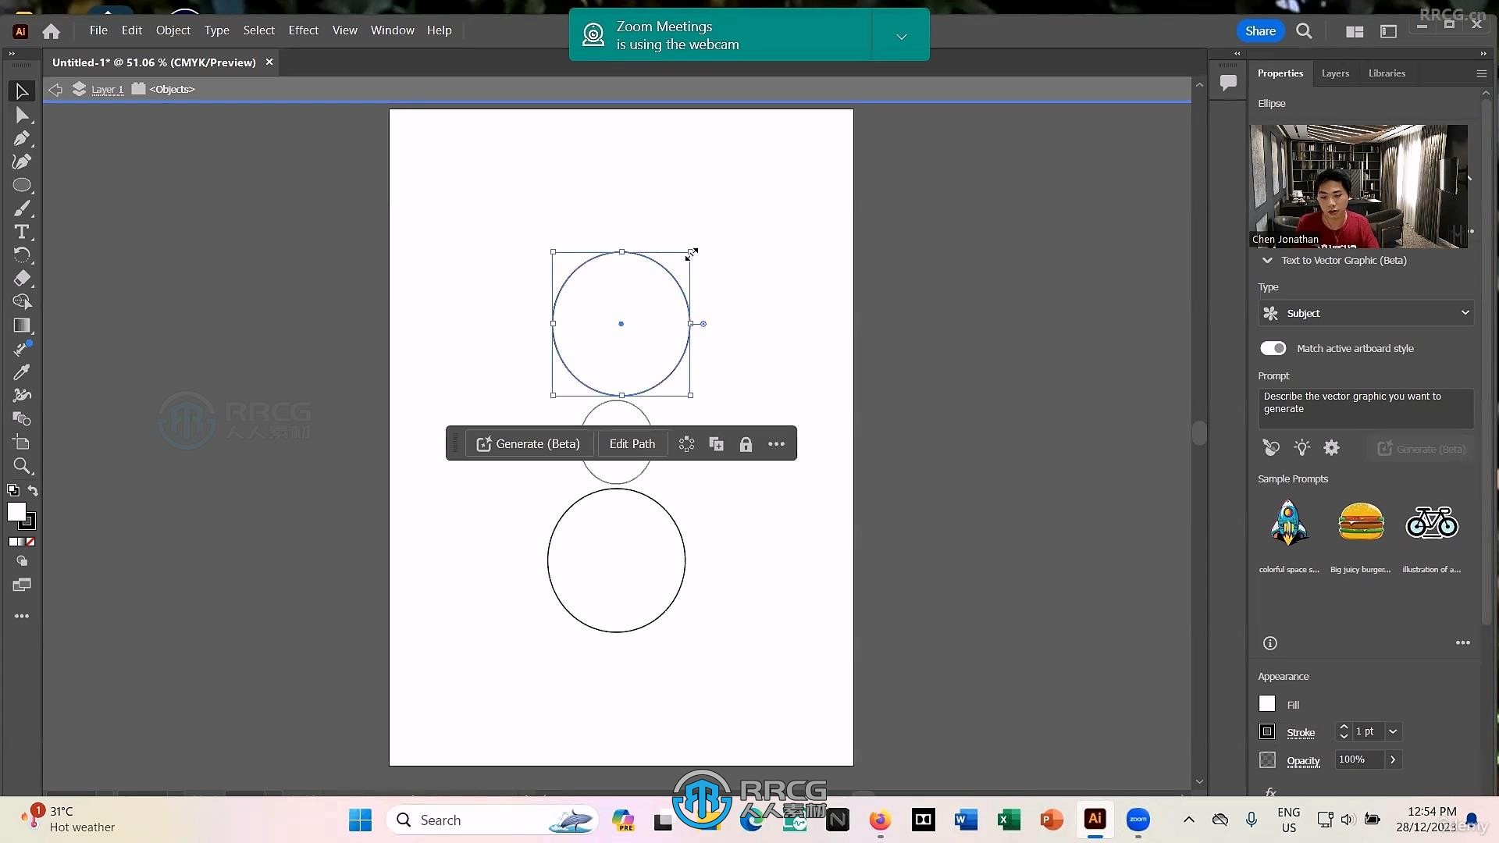The height and width of the screenshot is (843, 1499).
Task: Select the Shape Builder tool
Action: (22, 419)
